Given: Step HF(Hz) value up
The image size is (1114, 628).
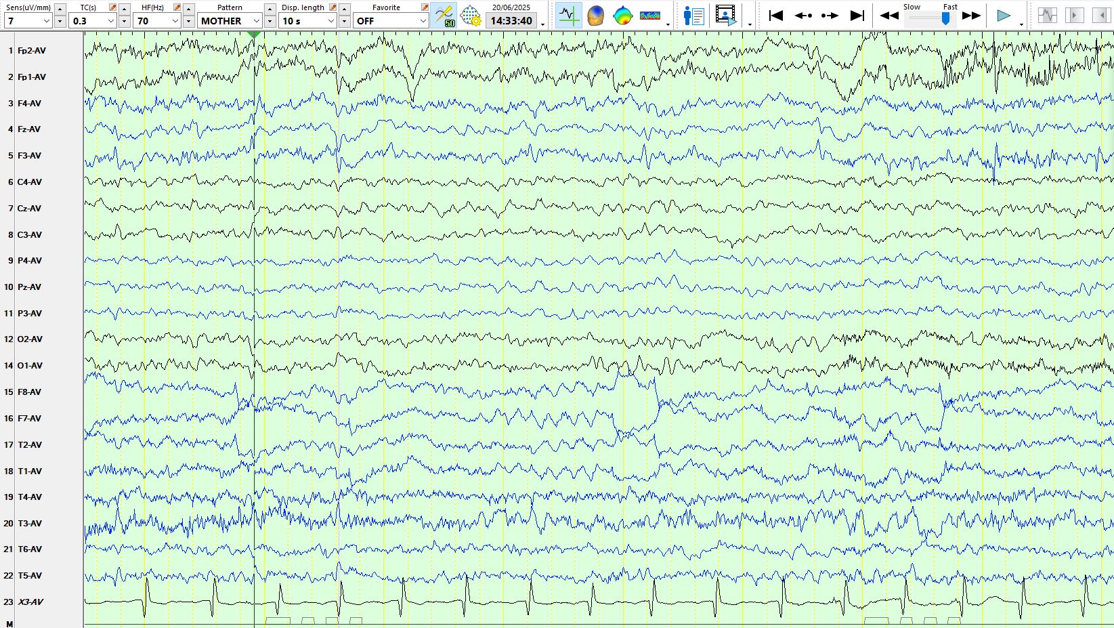Looking at the screenshot, I should pyautogui.click(x=189, y=9).
